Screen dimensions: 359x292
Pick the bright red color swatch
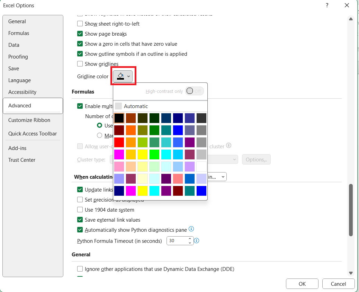coord(119,142)
